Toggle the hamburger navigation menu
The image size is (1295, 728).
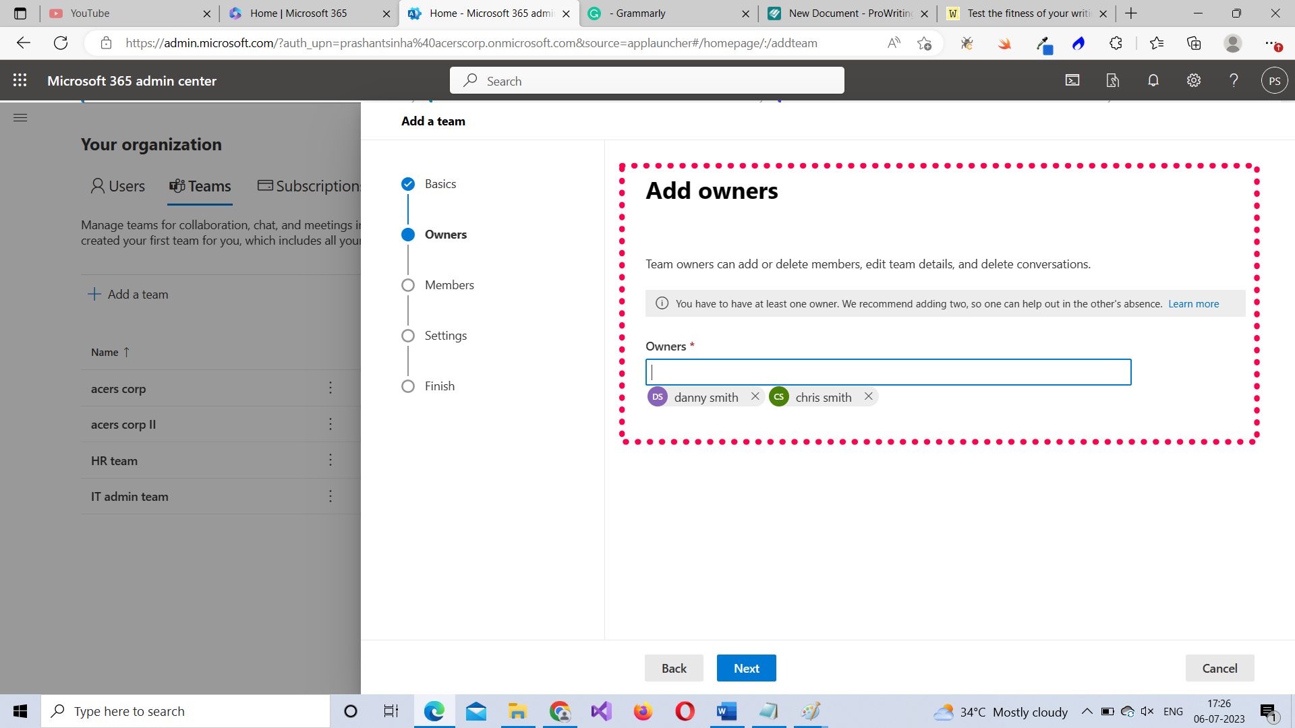20,117
